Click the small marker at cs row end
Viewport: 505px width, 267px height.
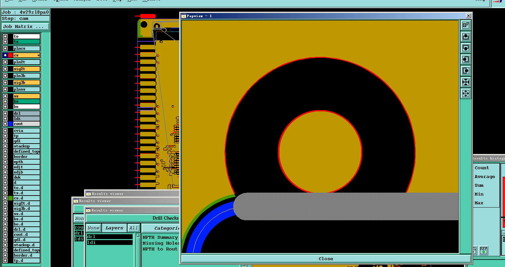pyautogui.click(x=38, y=56)
